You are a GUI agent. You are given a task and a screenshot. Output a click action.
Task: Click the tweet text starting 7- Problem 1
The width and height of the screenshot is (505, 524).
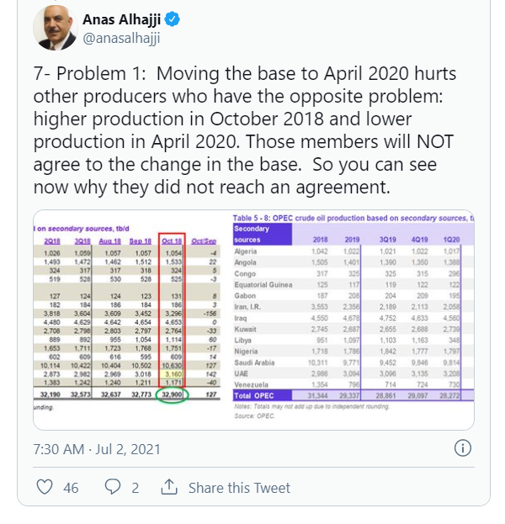(x=244, y=130)
